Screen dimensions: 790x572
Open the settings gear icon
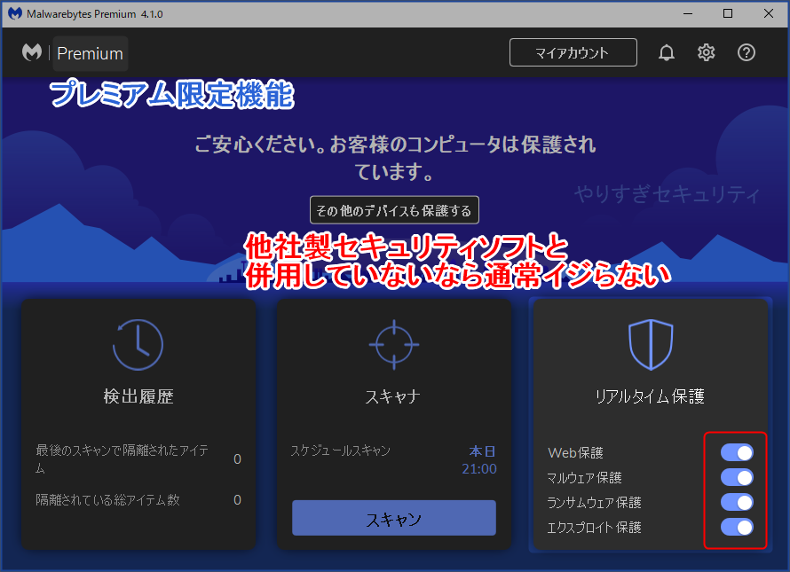click(x=706, y=52)
